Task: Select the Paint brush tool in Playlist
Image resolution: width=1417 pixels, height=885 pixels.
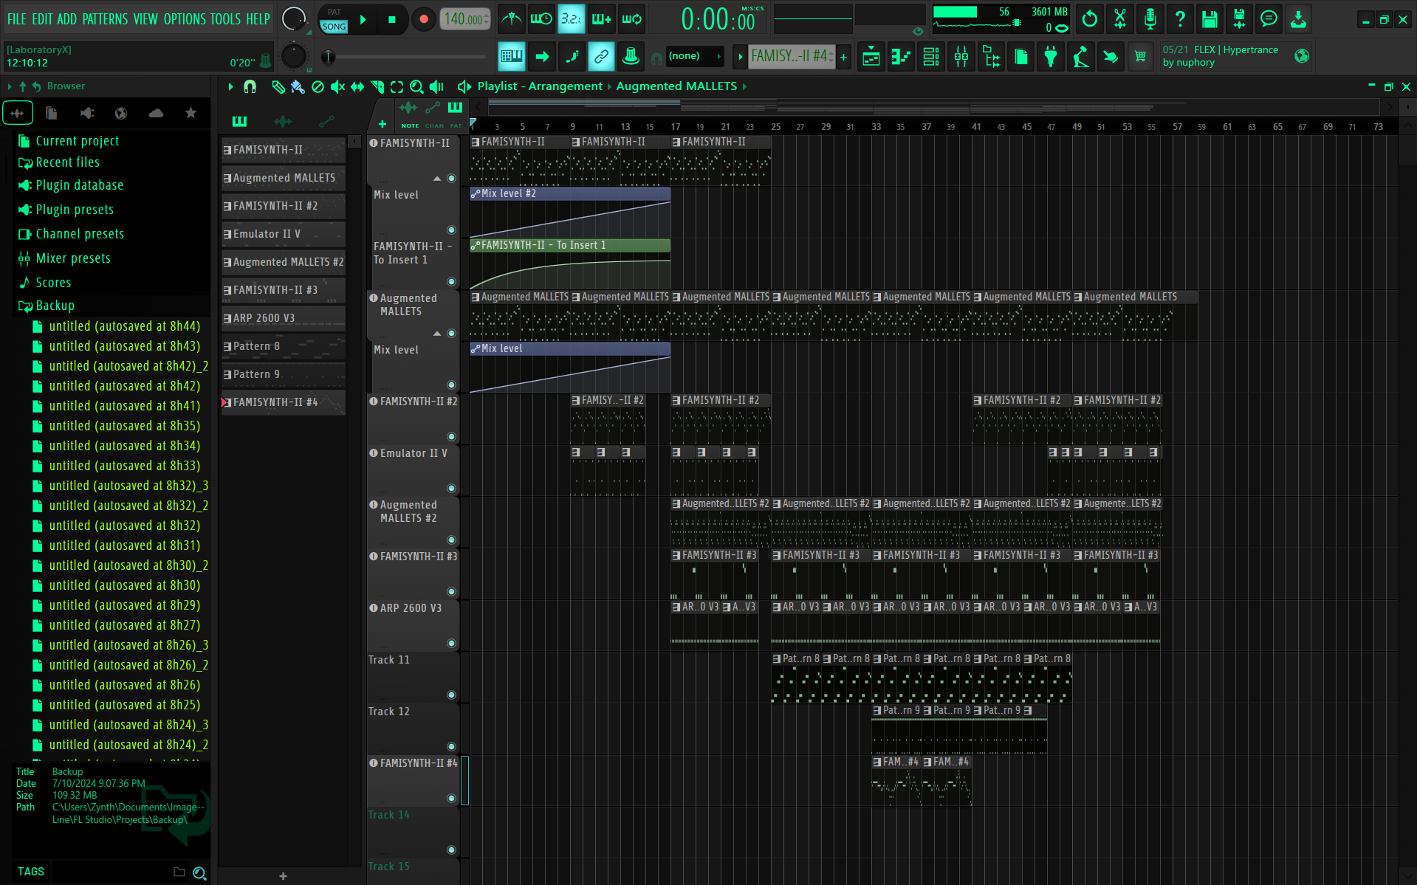Action: pos(298,87)
